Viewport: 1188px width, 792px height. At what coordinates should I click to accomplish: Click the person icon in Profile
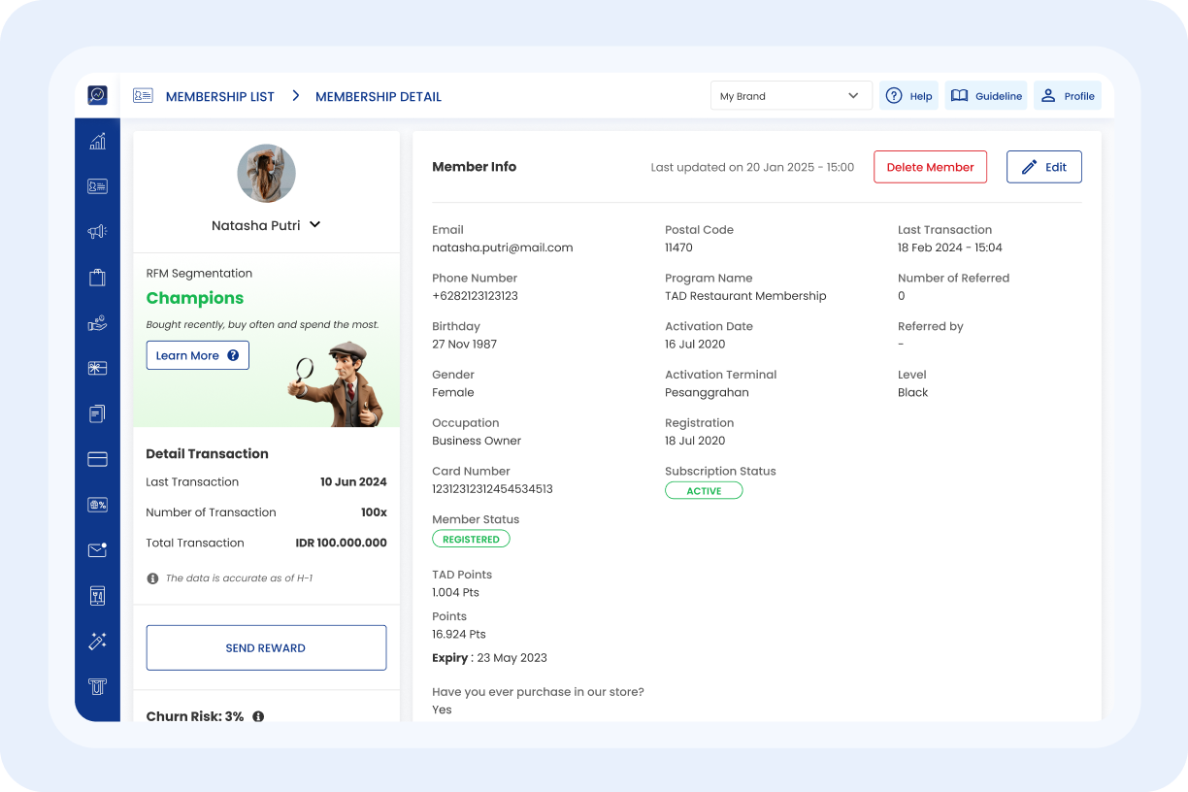(x=1048, y=96)
